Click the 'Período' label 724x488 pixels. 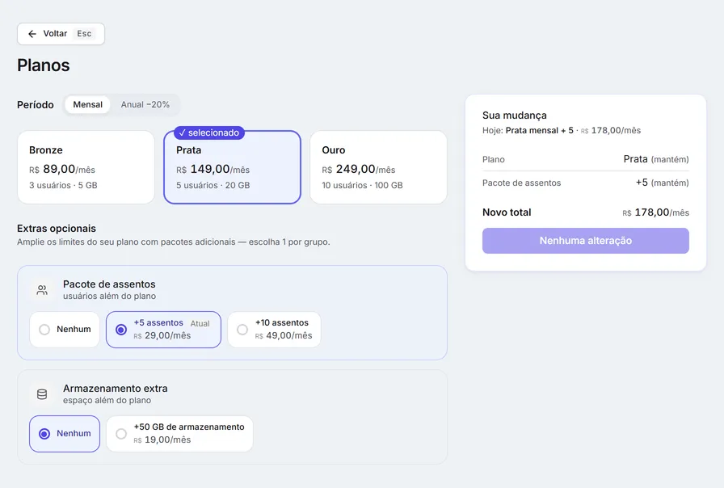tap(36, 105)
